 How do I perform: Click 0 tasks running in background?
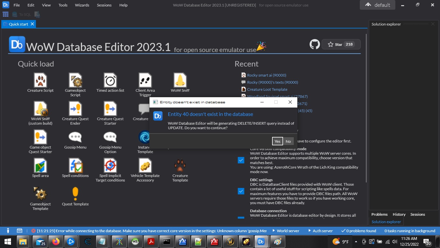click(x=410, y=231)
